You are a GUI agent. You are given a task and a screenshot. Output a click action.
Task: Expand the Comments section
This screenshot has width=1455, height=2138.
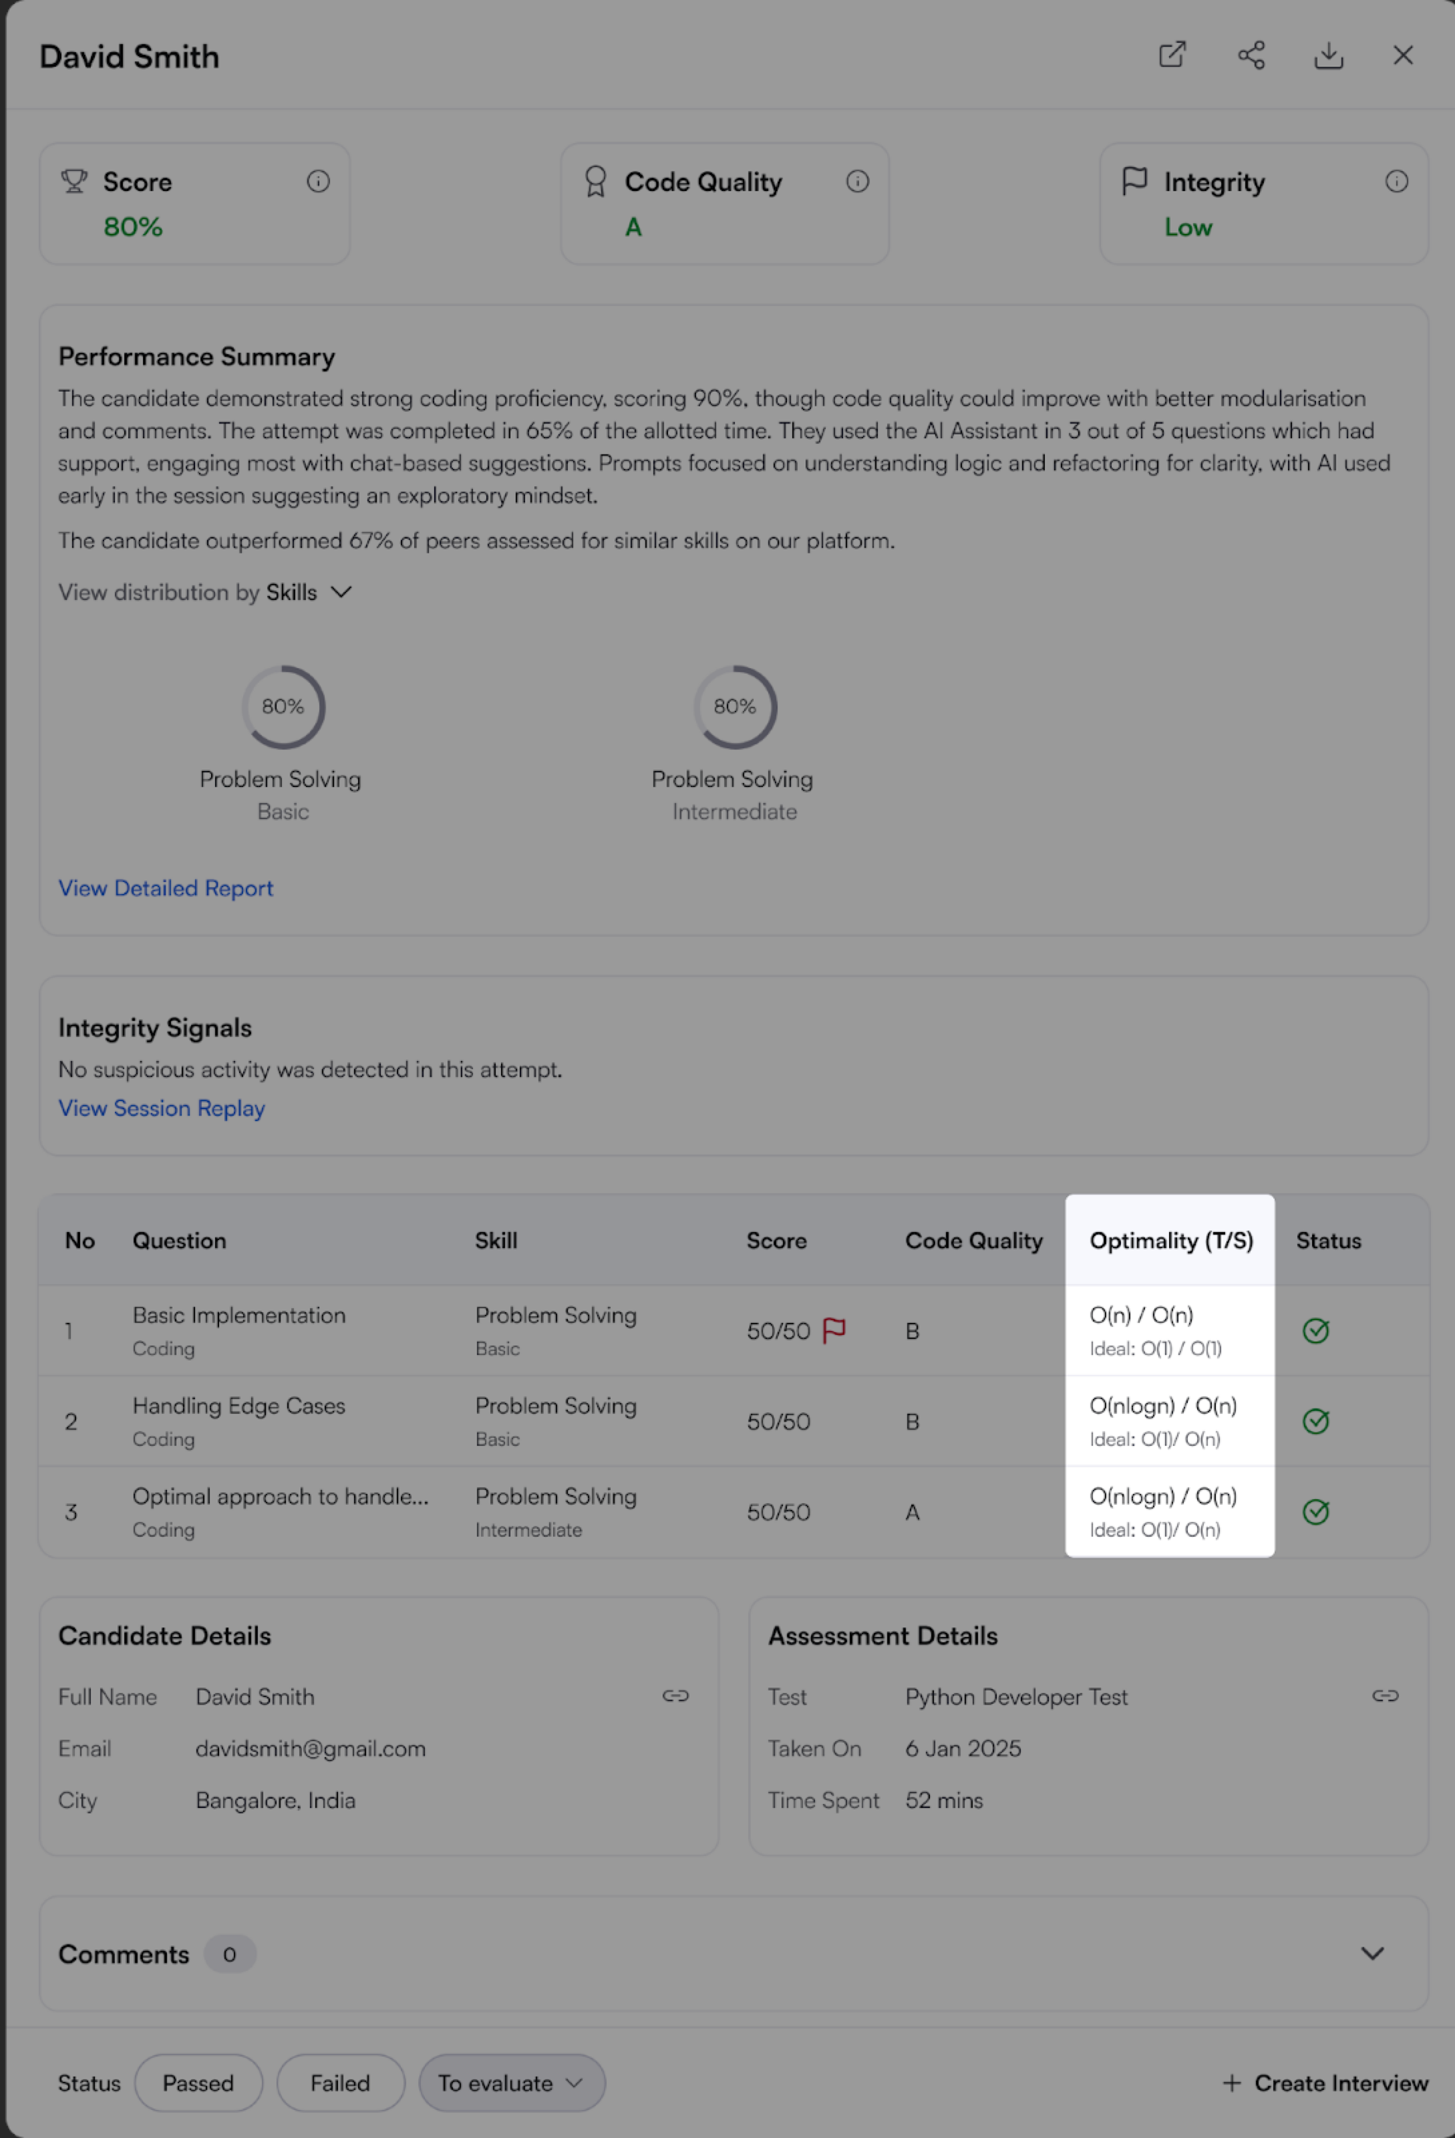click(x=1372, y=1954)
